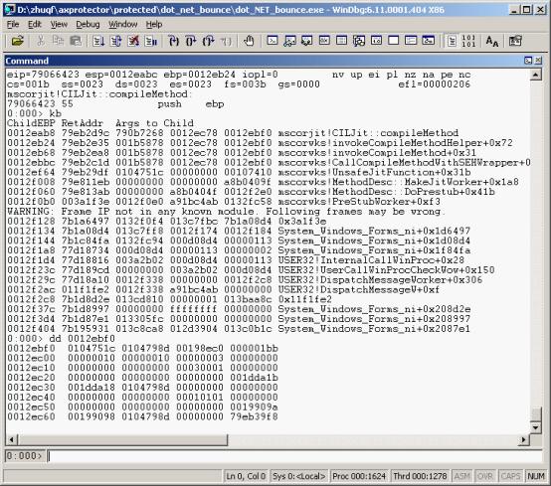This screenshot has height=486, width=551.
Task: Open the View menu
Action: [x=59, y=24]
